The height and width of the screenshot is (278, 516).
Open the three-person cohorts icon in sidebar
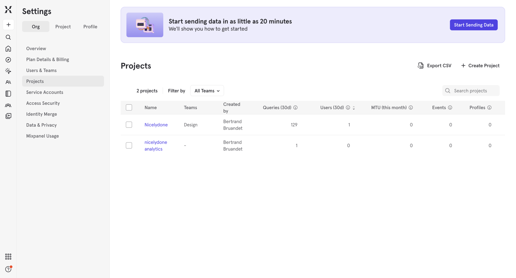tap(8, 105)
